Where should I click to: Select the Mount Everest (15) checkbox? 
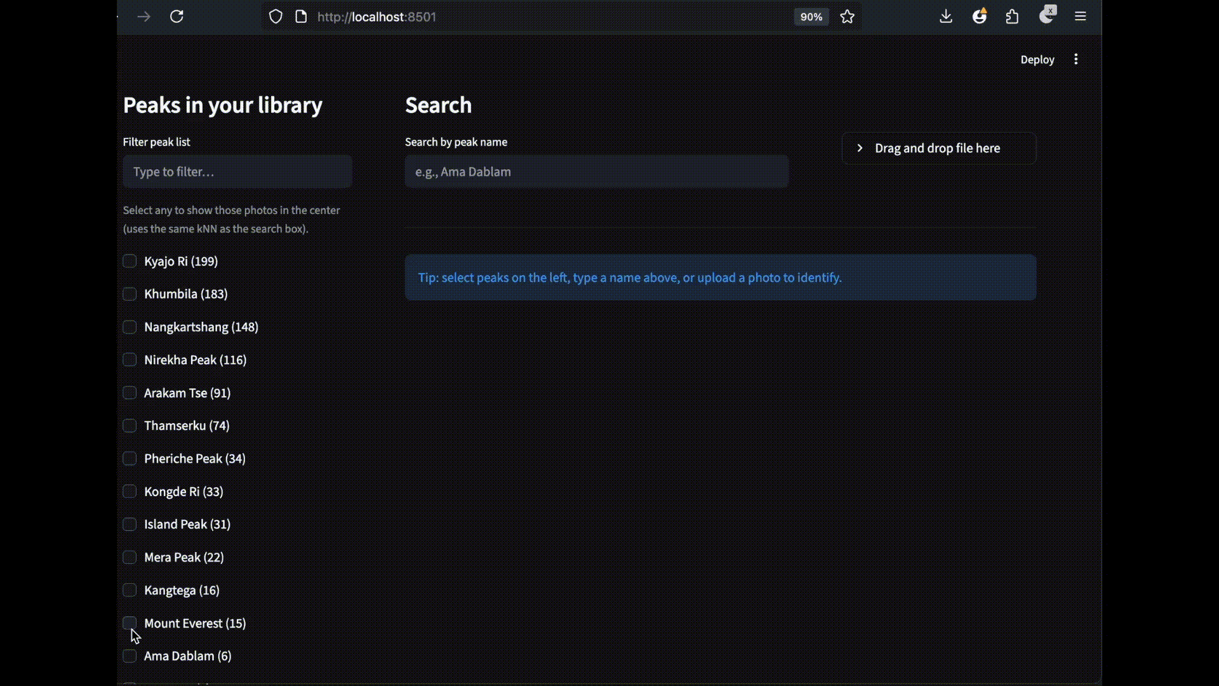click(130, 623)
